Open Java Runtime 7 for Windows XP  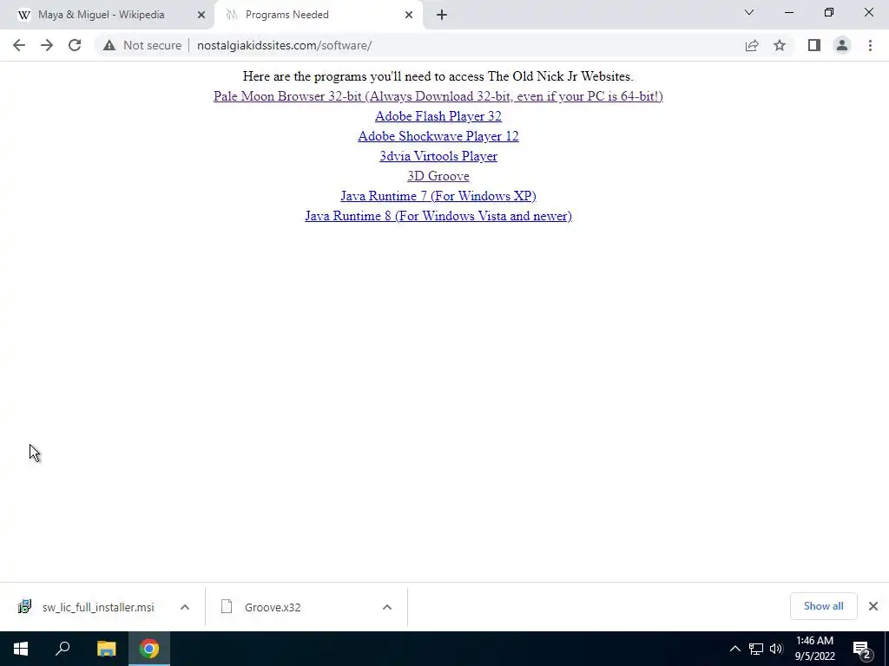coord(438,196)
